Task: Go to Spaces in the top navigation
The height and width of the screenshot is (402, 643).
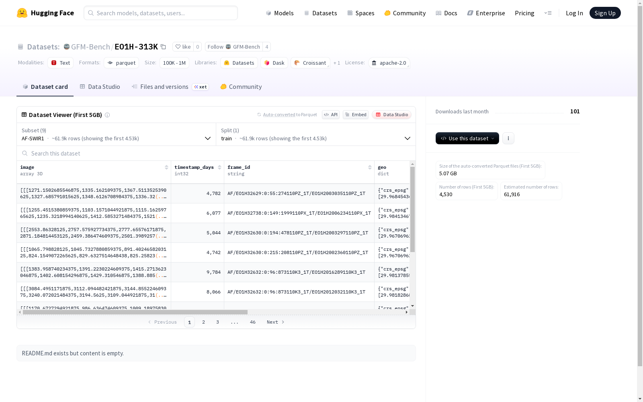Action: [361, 13]
